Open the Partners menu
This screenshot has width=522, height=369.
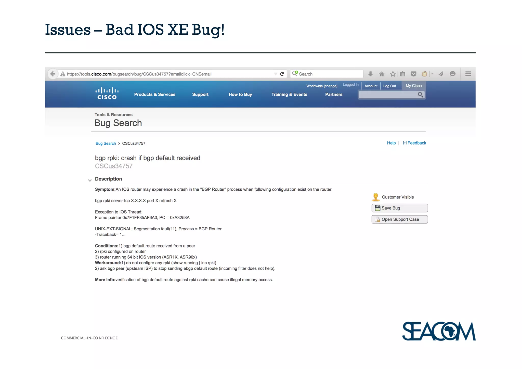[x=334, y=95]
